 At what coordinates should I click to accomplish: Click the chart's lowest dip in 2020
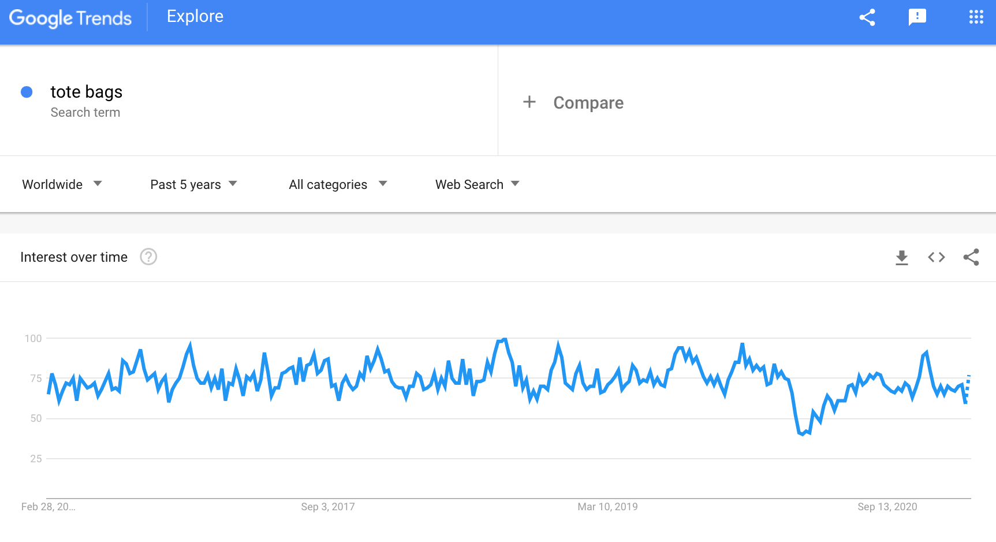click(x=803, y=434)
